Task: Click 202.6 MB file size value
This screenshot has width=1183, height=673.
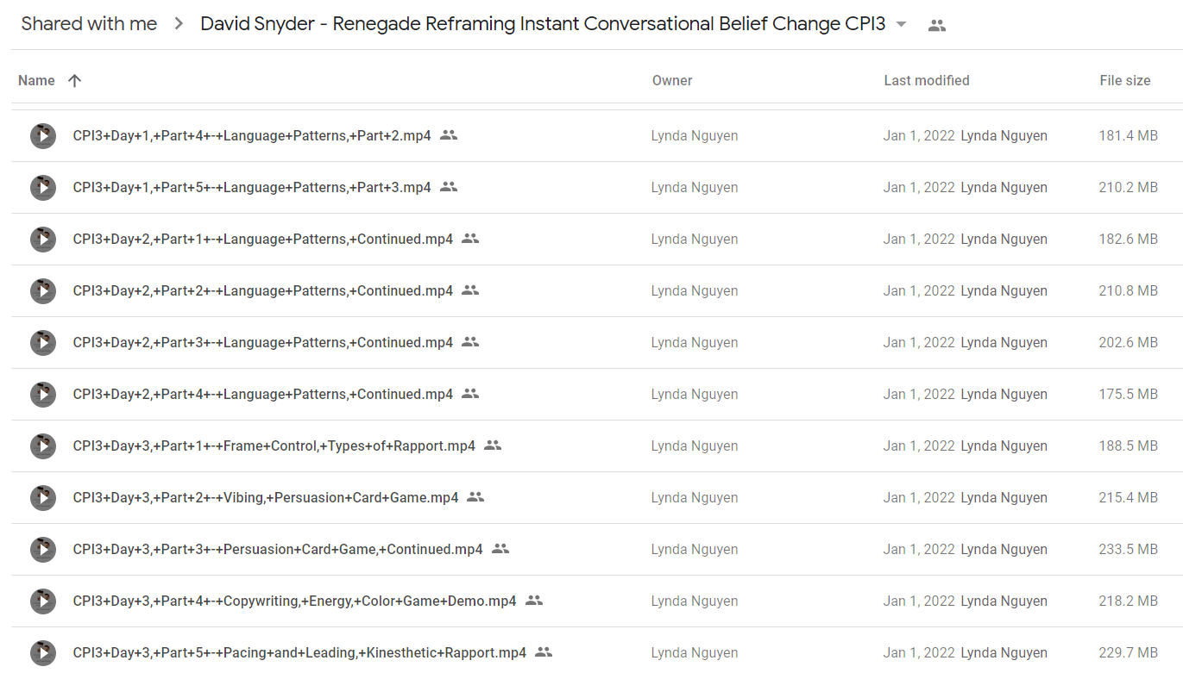Action: tap(1129, 343)
